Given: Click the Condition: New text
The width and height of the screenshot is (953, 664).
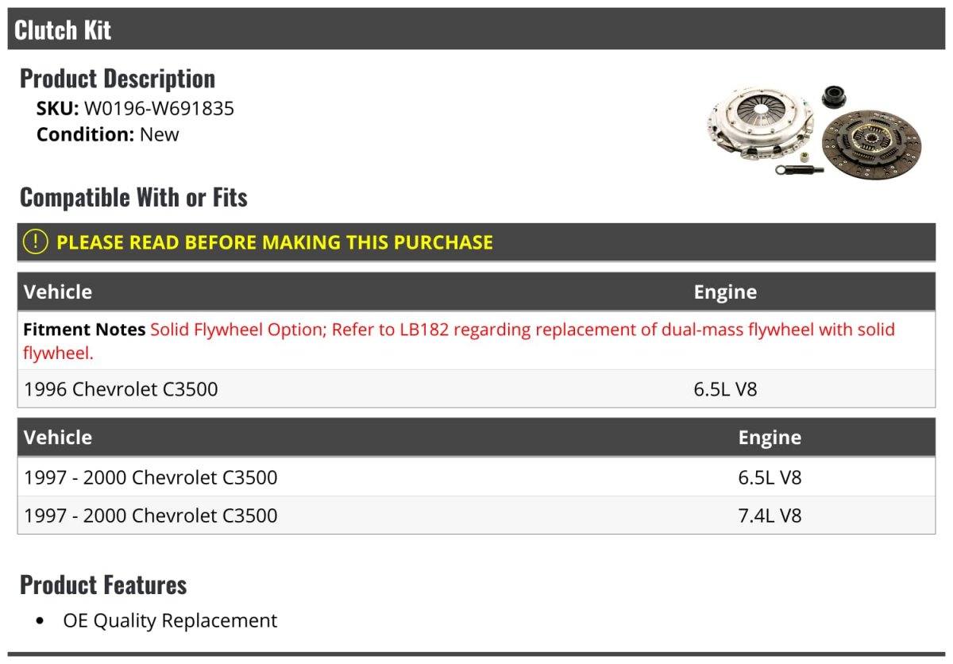Looking at the screenshot, I should (108, 134).
